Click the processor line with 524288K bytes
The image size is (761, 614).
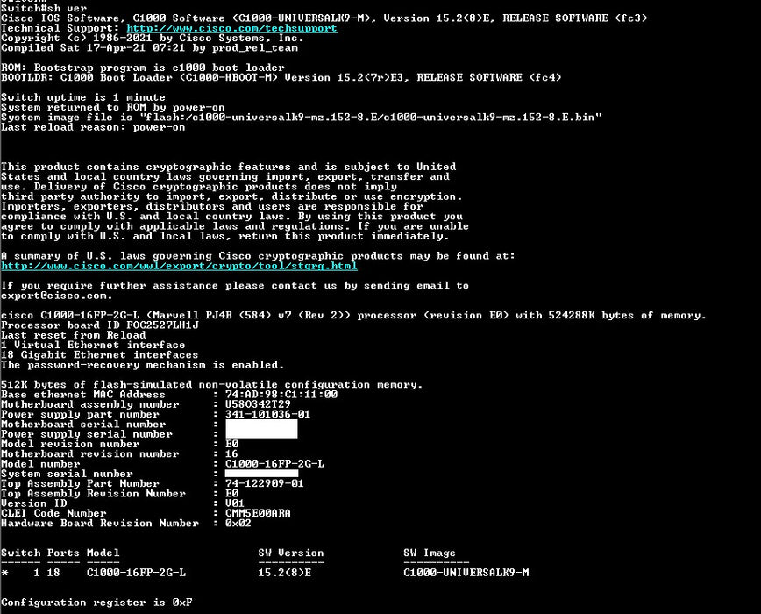click(x=353, y=316)
